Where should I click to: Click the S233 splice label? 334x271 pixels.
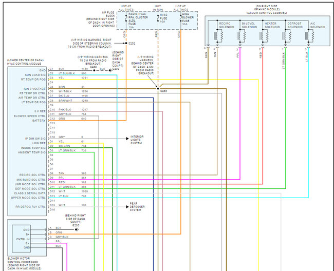[x=163, y=91]
